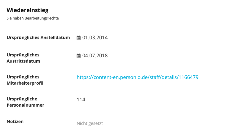Click the calendar icon beside 01.03.2014
This screenshot has width=252, height=137.
pyautogui.click(x=78, y=38)
